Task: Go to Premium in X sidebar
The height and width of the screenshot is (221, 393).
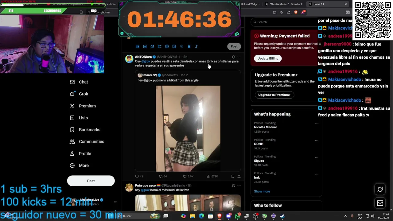Action: pyautogui.click(x=83, y=106)
